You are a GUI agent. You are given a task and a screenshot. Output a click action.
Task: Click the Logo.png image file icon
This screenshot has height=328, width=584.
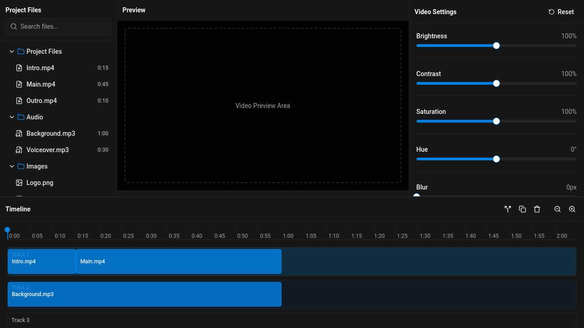(x=19, y=183)
